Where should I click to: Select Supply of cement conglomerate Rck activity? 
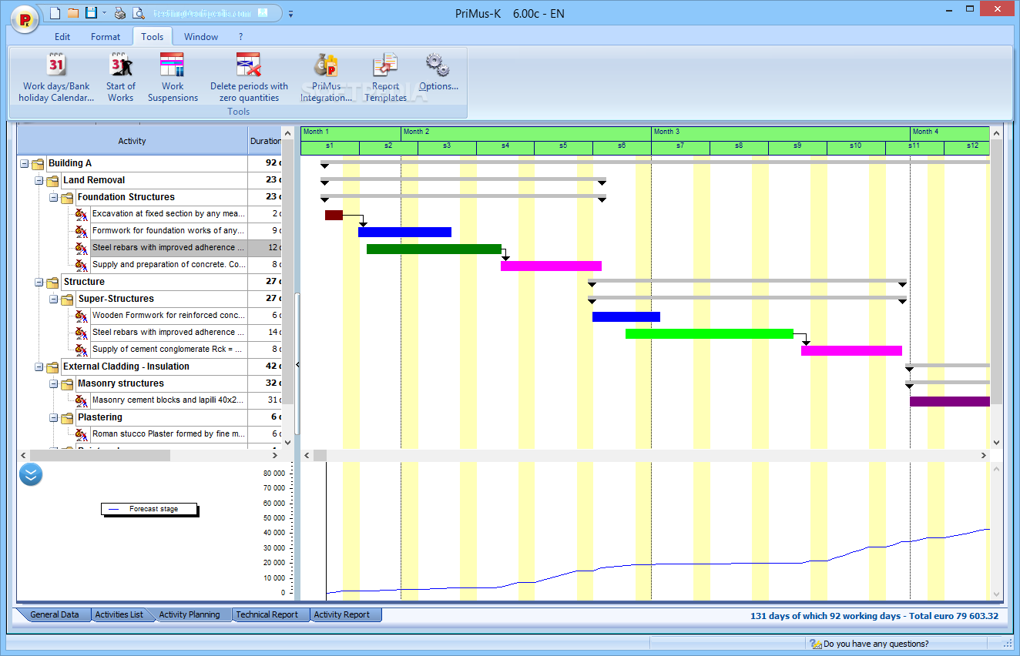coord(169,350)
